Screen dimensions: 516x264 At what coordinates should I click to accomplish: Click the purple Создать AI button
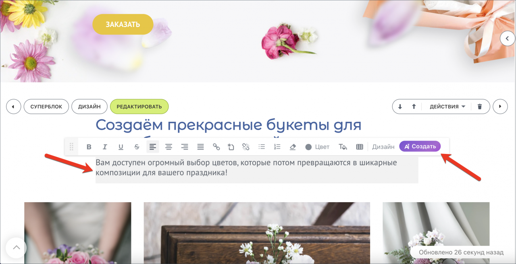click(x=420, y=146)
